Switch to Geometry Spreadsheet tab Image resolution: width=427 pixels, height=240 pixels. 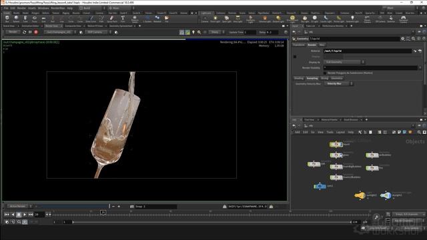(x=121, y=26)
